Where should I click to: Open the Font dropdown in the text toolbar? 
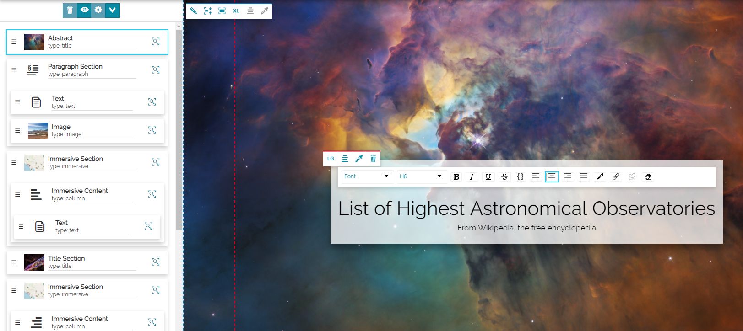[367, 176]
